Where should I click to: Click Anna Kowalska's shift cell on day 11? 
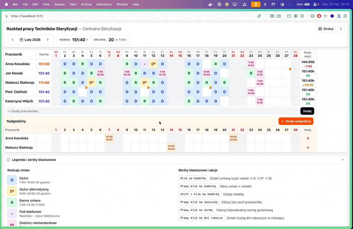[x=144, y=64]
